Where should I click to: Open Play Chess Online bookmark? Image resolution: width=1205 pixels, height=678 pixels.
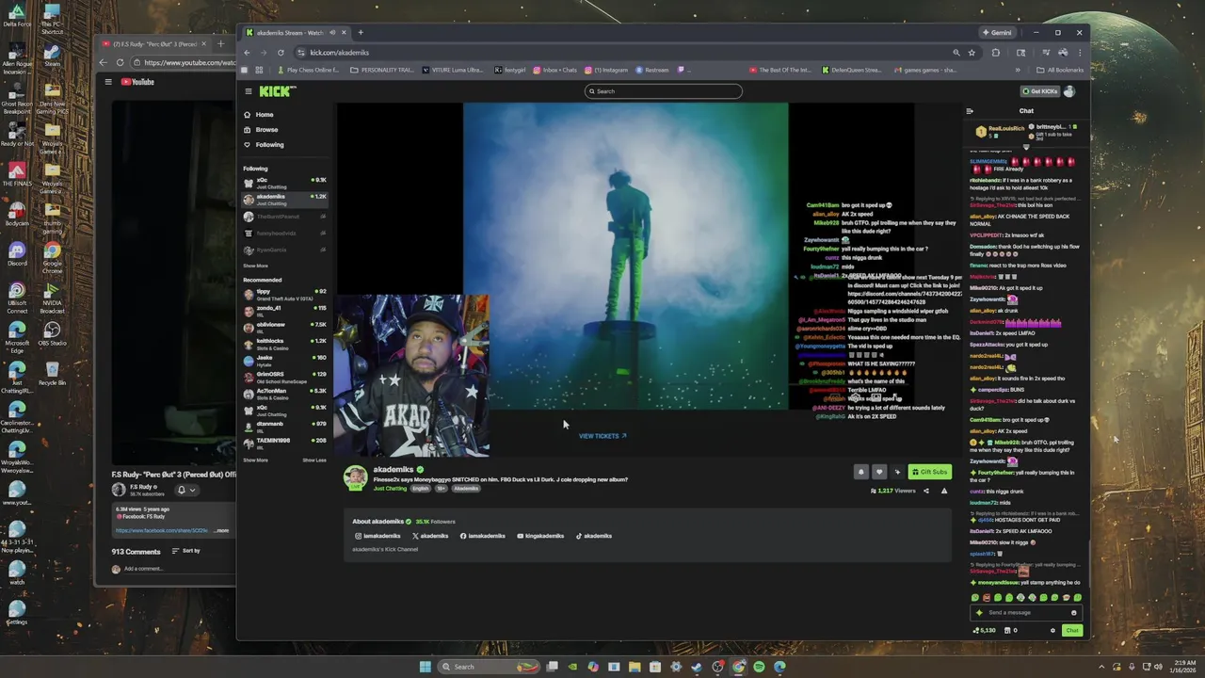309,70
